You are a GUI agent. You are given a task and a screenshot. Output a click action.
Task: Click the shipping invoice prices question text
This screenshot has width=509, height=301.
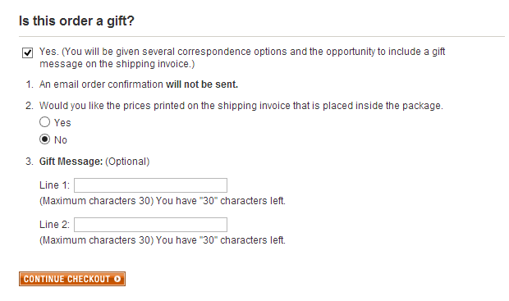[x=241, y=106]
